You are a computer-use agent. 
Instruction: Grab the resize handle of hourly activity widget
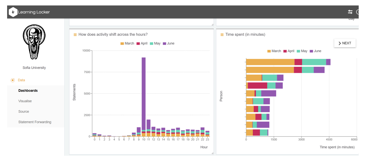(x=212, y=153)
